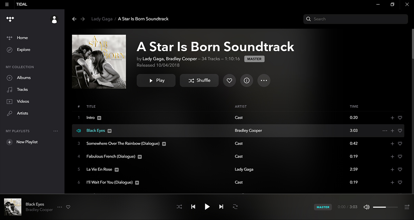Open Lady Gaga artist link under album title

click(152, 59)
